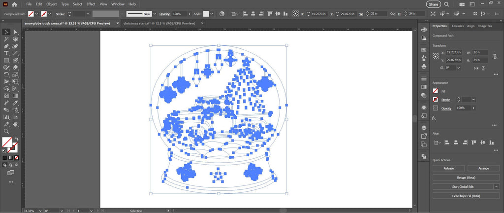This screenshot has width=504, height=213.
Task: Expand brush definition Basic dropdown
Action: tap(155, 14)
